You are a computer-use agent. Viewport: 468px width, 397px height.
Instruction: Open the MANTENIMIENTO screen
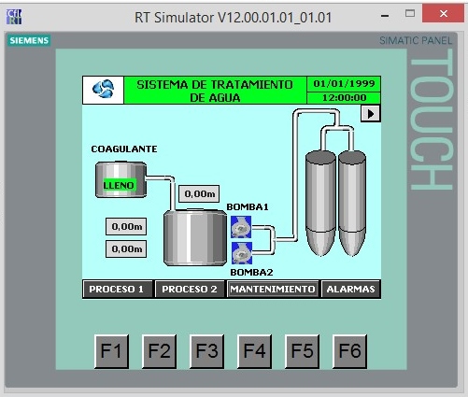point(273,290)
